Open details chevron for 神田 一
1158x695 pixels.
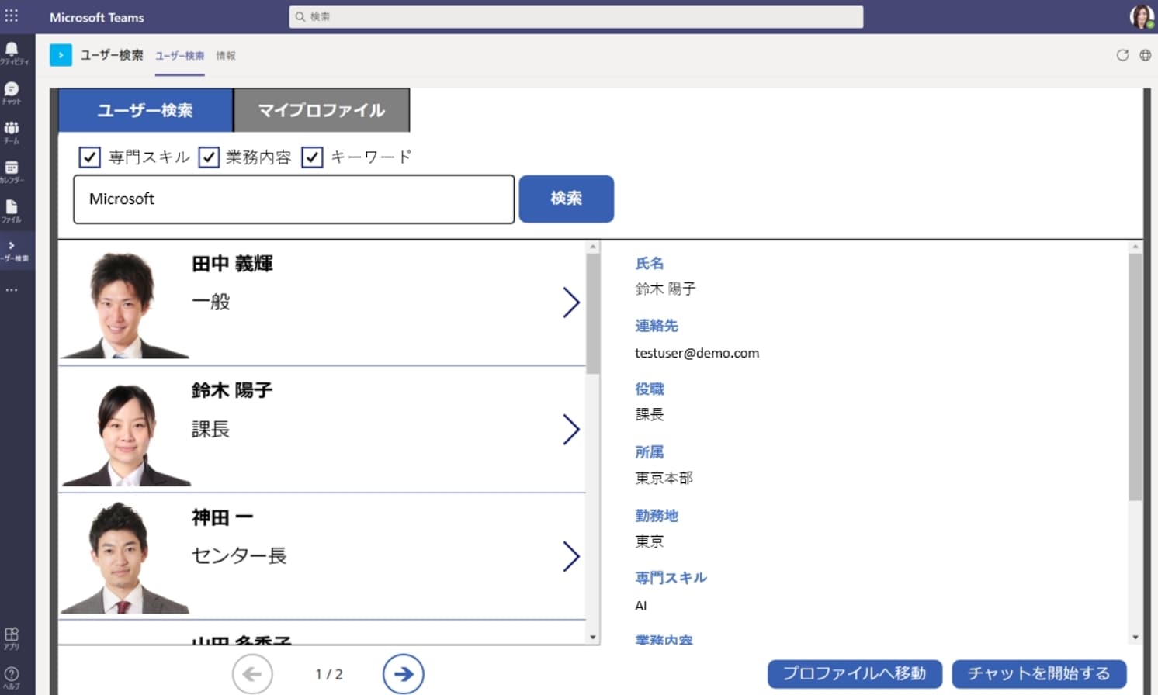click(571, 556)
